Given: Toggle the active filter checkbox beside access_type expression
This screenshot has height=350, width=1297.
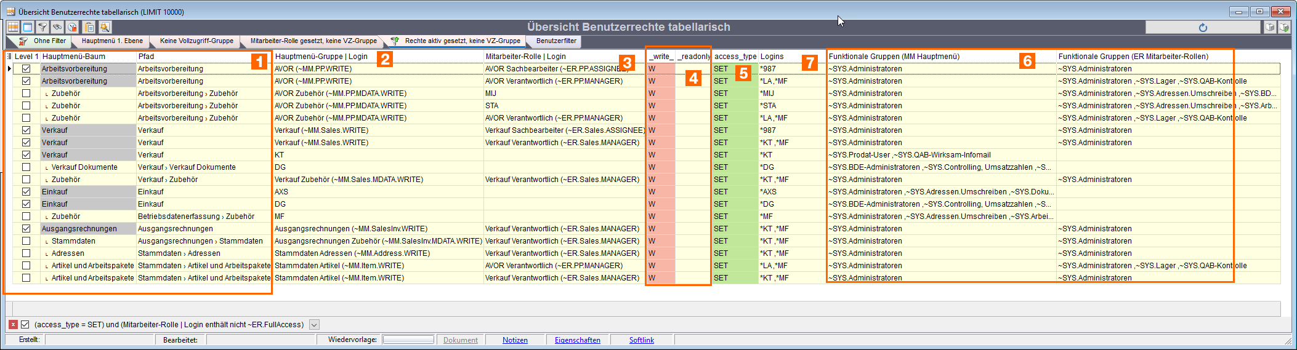Looking at the screenshot, I should click(x=25, y=324).
